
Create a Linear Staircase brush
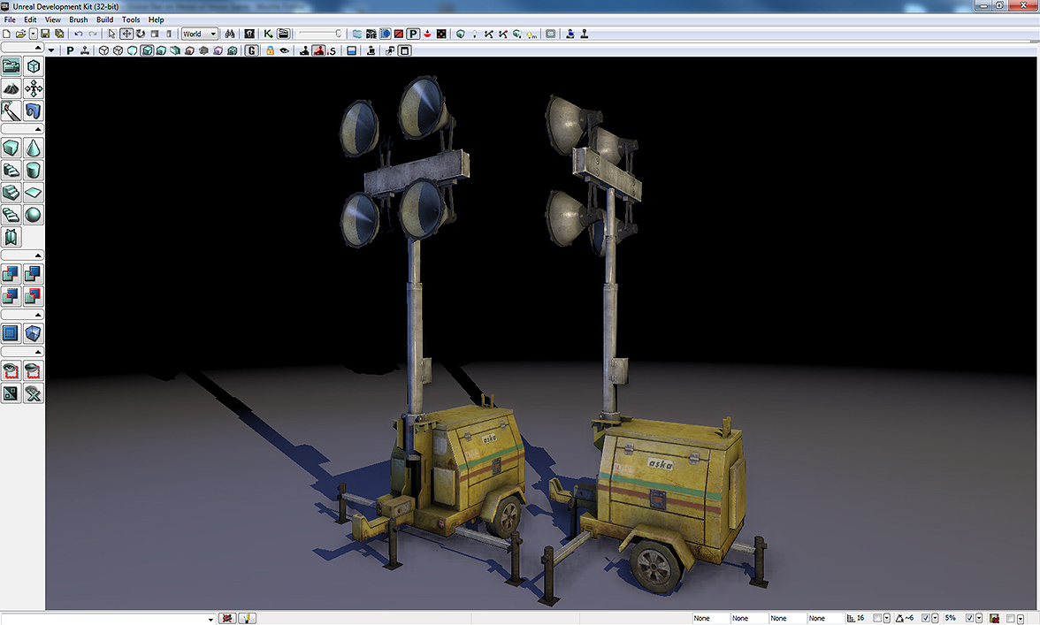(x=11, y=193)
